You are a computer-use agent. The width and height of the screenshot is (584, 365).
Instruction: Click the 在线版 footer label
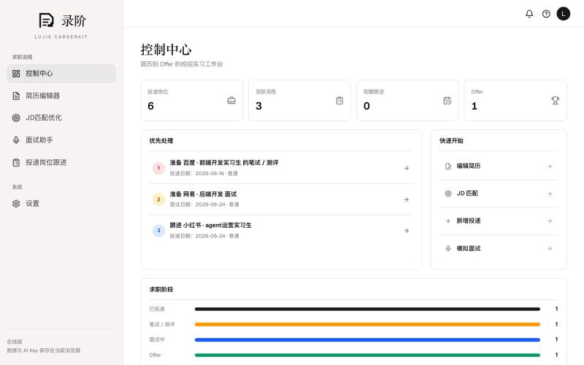(15, 342)
